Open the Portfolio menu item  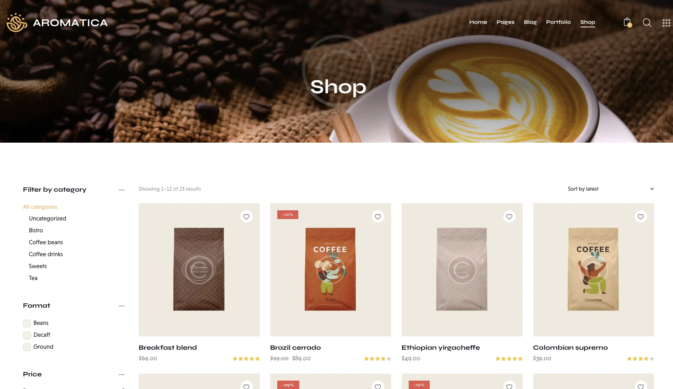[x=558, y=22]
